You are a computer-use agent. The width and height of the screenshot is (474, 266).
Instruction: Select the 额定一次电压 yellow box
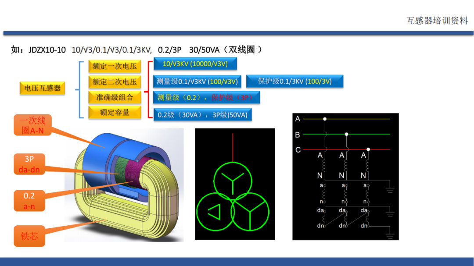(x=115, y=67)
